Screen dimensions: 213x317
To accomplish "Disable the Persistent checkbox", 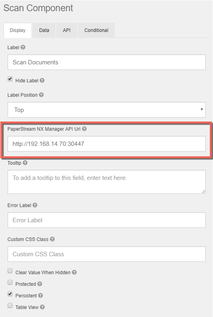I will tap(10, 294).
